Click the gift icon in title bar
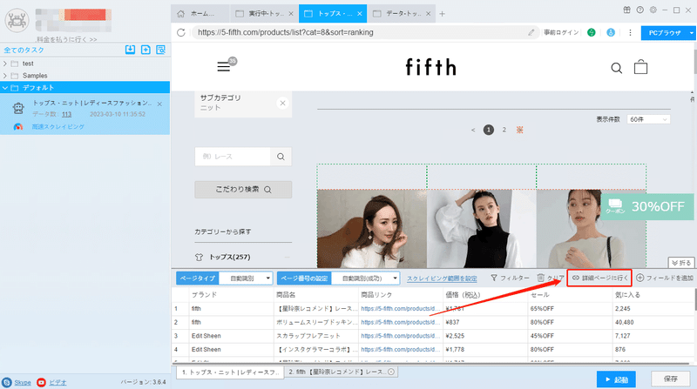This screenshot has height=389, width=697. (626, 10)
